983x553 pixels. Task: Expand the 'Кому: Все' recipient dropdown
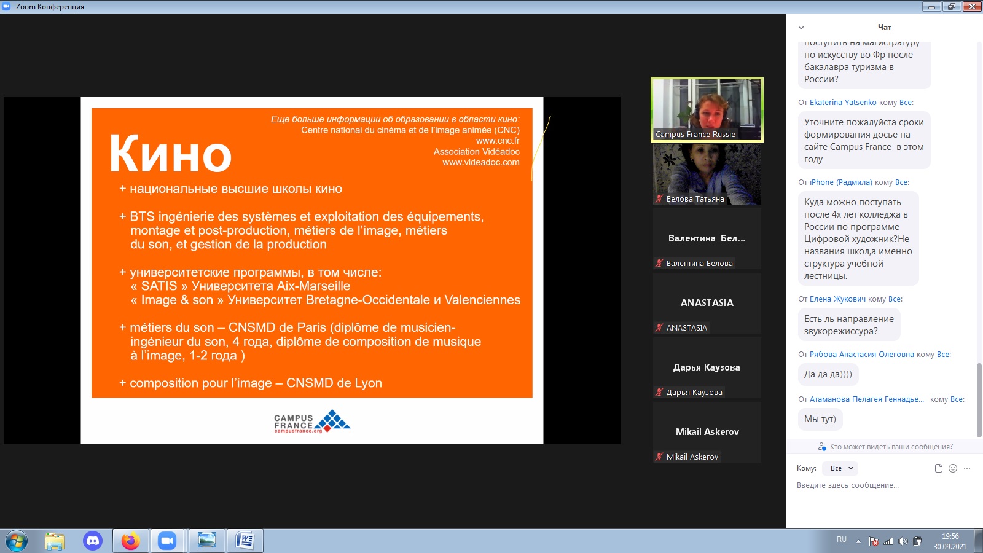click(x=842, y=468)
